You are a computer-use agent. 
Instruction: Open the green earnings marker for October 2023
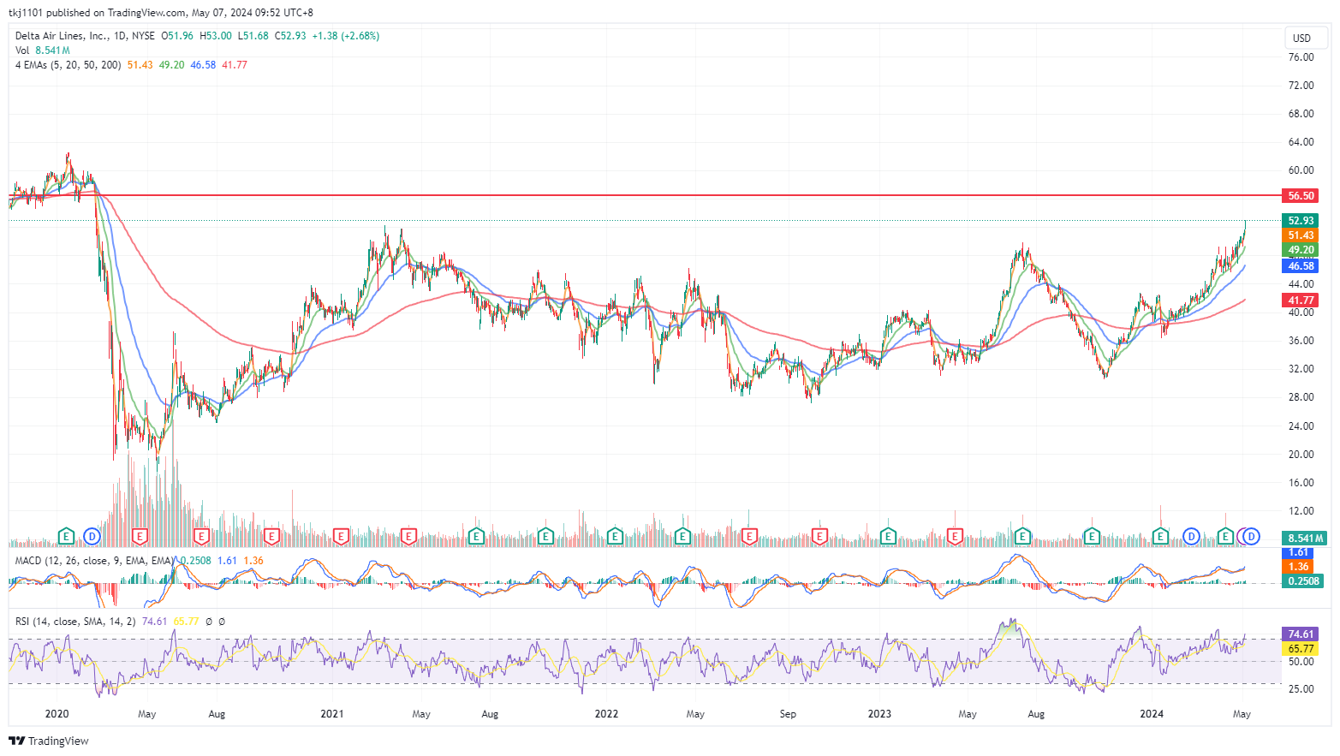pos(1092,537)
